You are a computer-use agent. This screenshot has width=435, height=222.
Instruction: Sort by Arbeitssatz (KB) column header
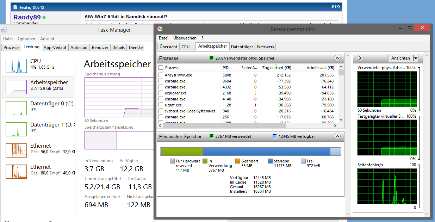point(315,68)
